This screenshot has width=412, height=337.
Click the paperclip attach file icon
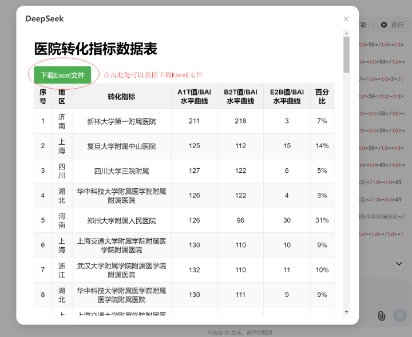click(382, 316)
